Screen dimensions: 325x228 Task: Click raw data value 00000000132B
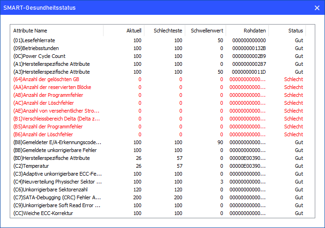(249, 48)
